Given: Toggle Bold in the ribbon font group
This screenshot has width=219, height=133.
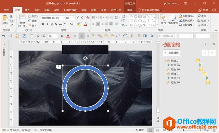Looking at the screenshot, I should tap(43, 24).
